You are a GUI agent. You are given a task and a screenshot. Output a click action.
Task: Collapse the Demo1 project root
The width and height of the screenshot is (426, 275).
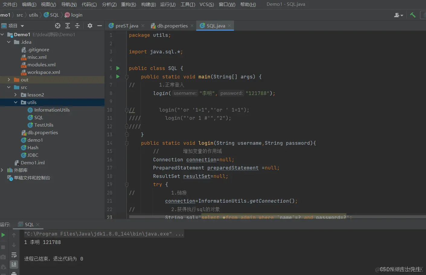point(2,34)
